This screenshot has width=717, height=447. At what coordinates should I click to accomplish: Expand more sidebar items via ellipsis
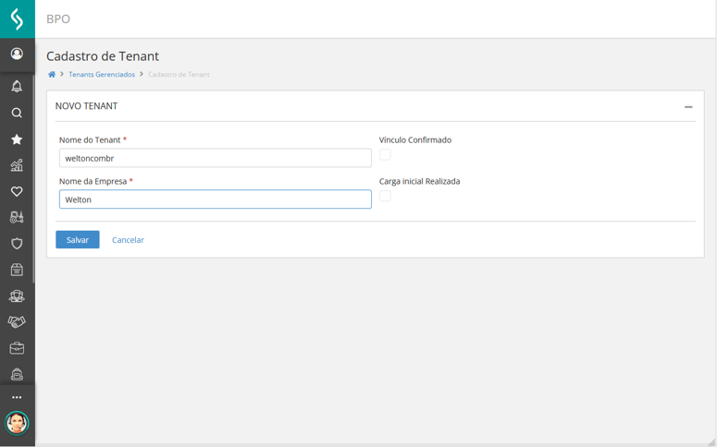click(17, 398)
